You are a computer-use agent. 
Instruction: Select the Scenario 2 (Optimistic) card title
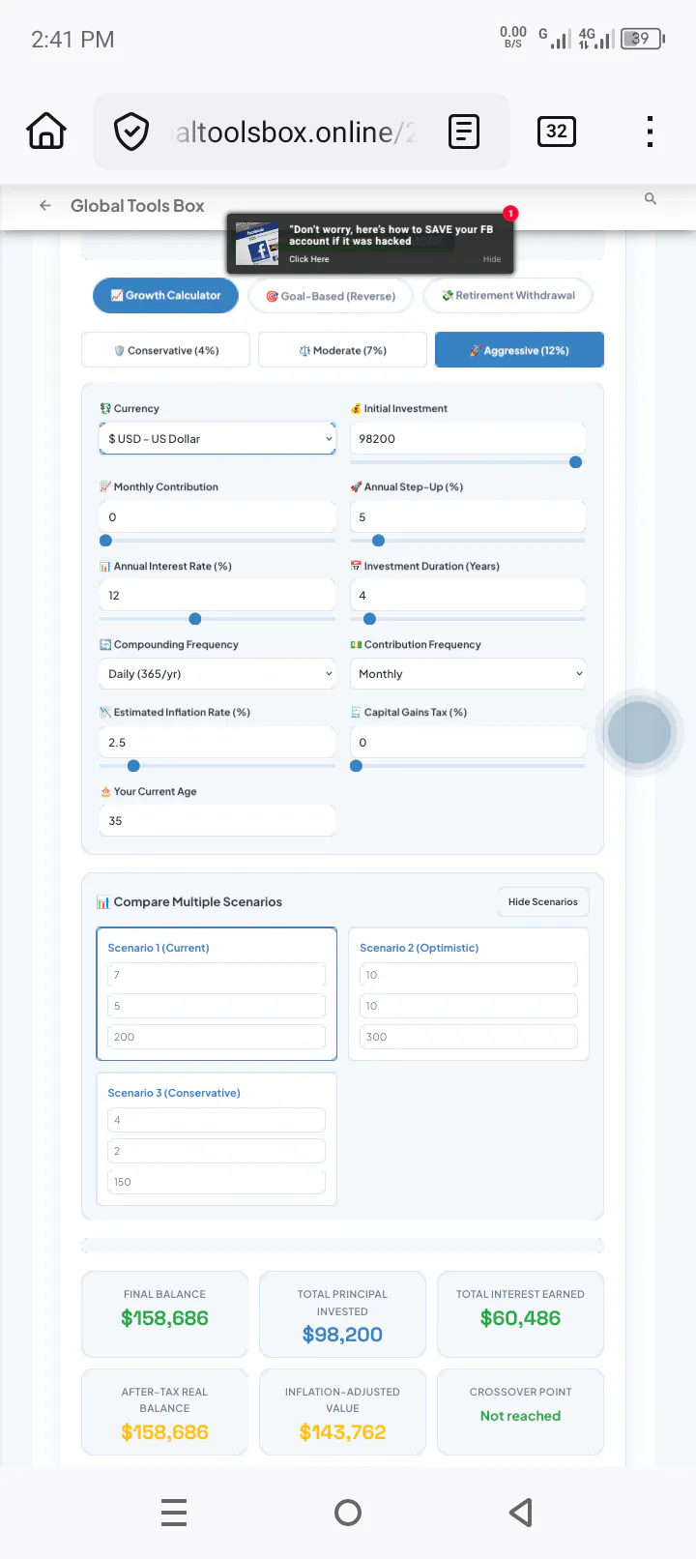coord(420,948)
